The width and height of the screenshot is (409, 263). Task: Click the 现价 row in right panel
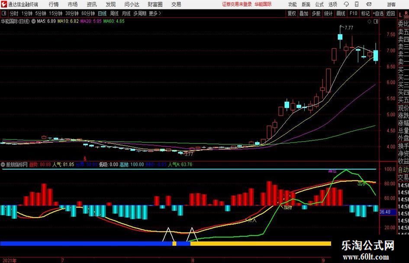point(403,108)
